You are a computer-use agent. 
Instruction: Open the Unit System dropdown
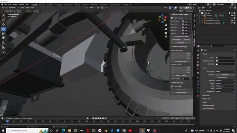225,72
